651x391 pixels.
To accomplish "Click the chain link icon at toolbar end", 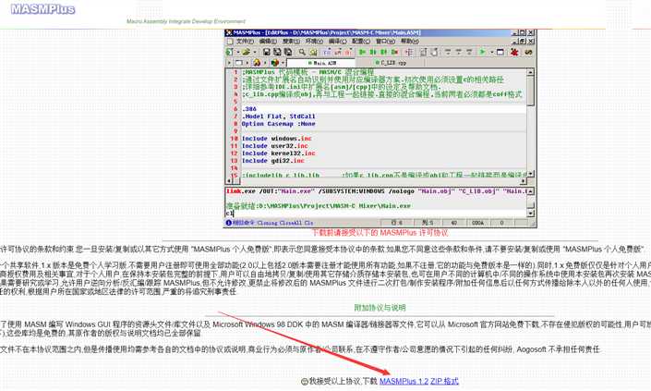I will click(528, 52).
